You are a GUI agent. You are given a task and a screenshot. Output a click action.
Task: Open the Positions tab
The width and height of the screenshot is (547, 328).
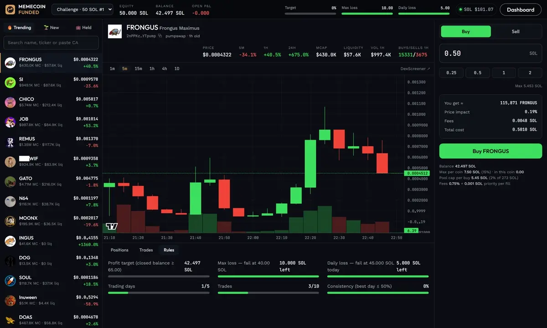click(119, 250)
